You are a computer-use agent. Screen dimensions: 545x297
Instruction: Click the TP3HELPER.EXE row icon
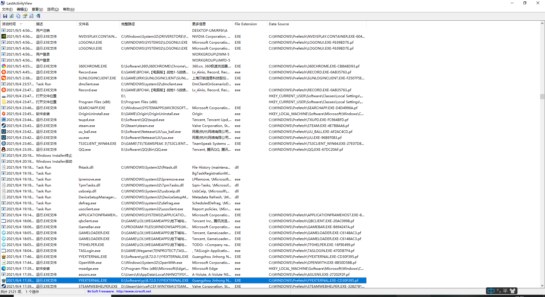click(4, 245)
